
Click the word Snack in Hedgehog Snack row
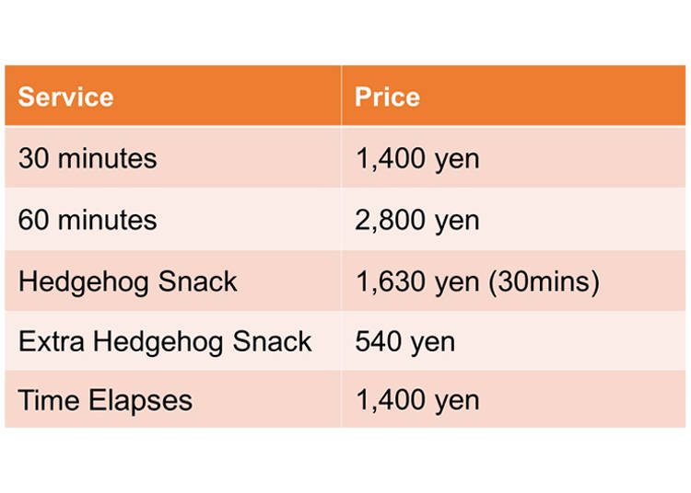(x=197, y=281)
